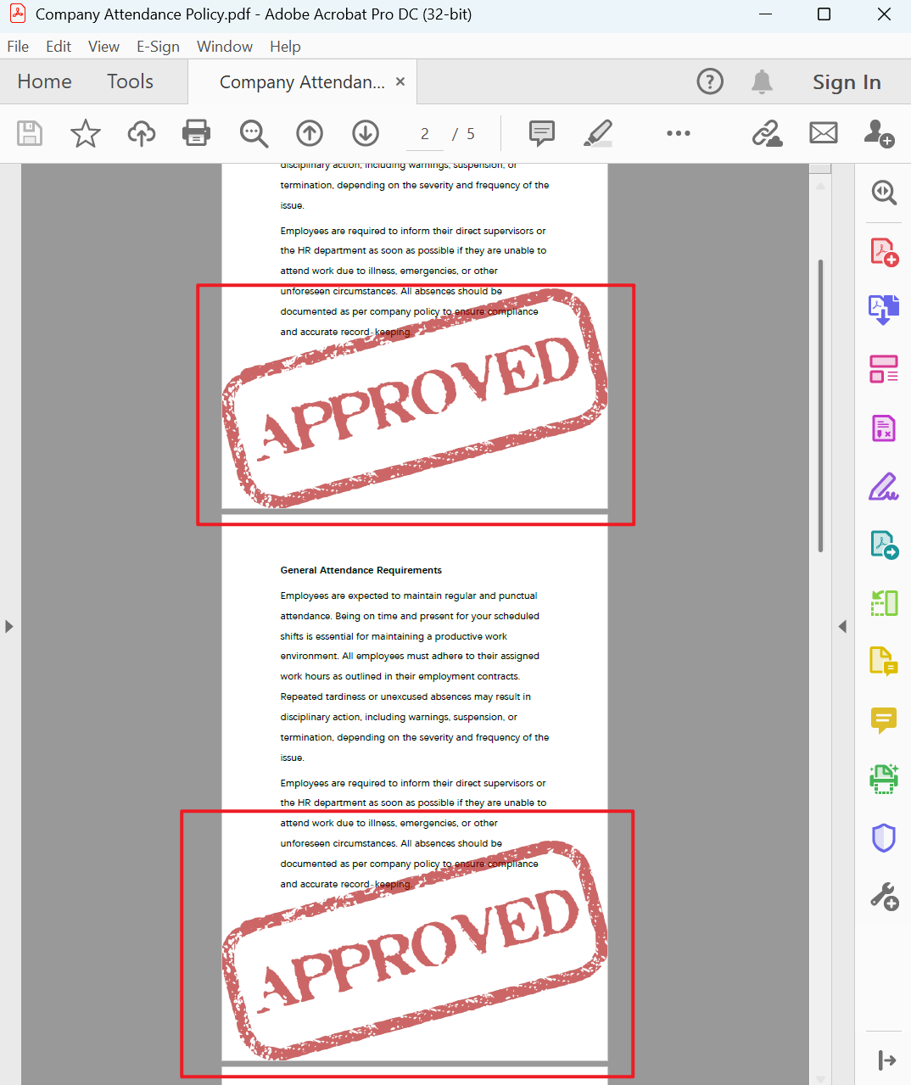Open the E-Sign menu
This screenshot has height=1085, width=911.
(158, 47)
